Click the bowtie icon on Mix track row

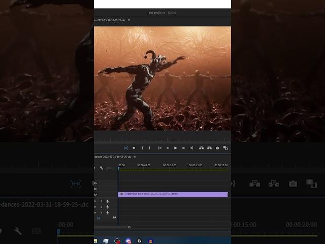click(115, 217)
